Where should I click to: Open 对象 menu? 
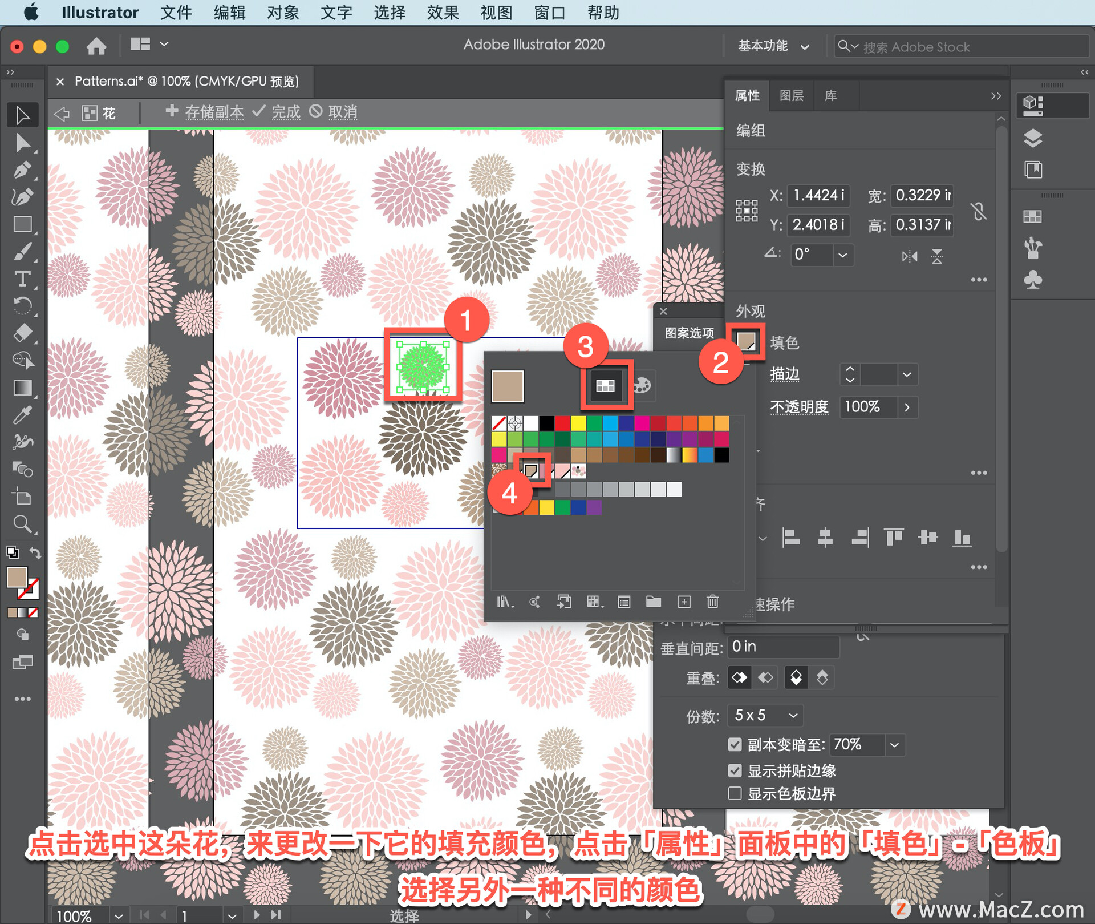pyautogui.click(x=283, y=13)
